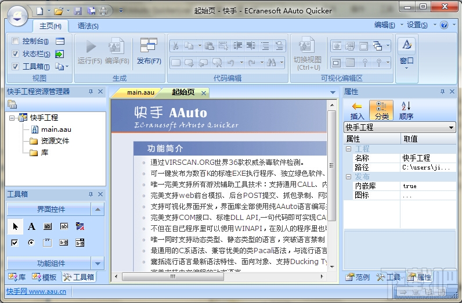Select main.aau in the project tree
Image resolution: width=462 pixels, height=303 pixels.
pos(56,129)
